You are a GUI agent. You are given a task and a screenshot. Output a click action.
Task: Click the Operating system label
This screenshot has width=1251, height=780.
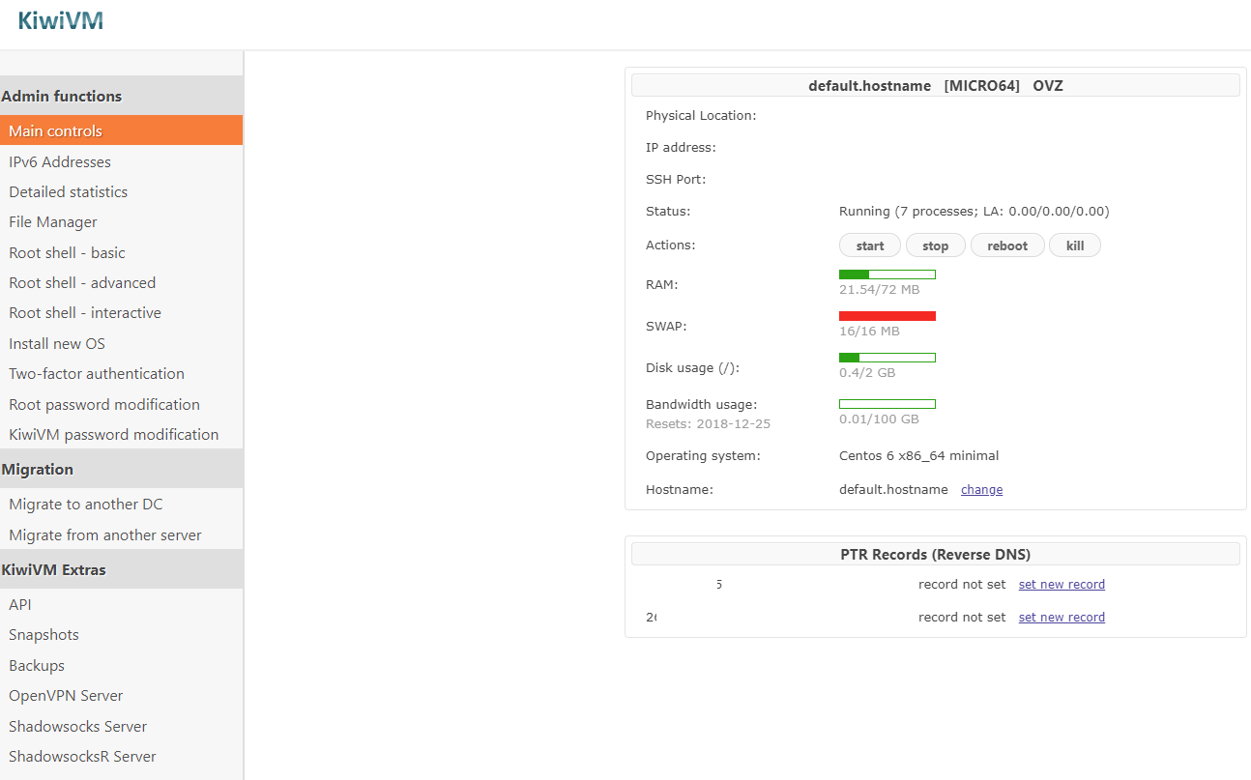703,455
